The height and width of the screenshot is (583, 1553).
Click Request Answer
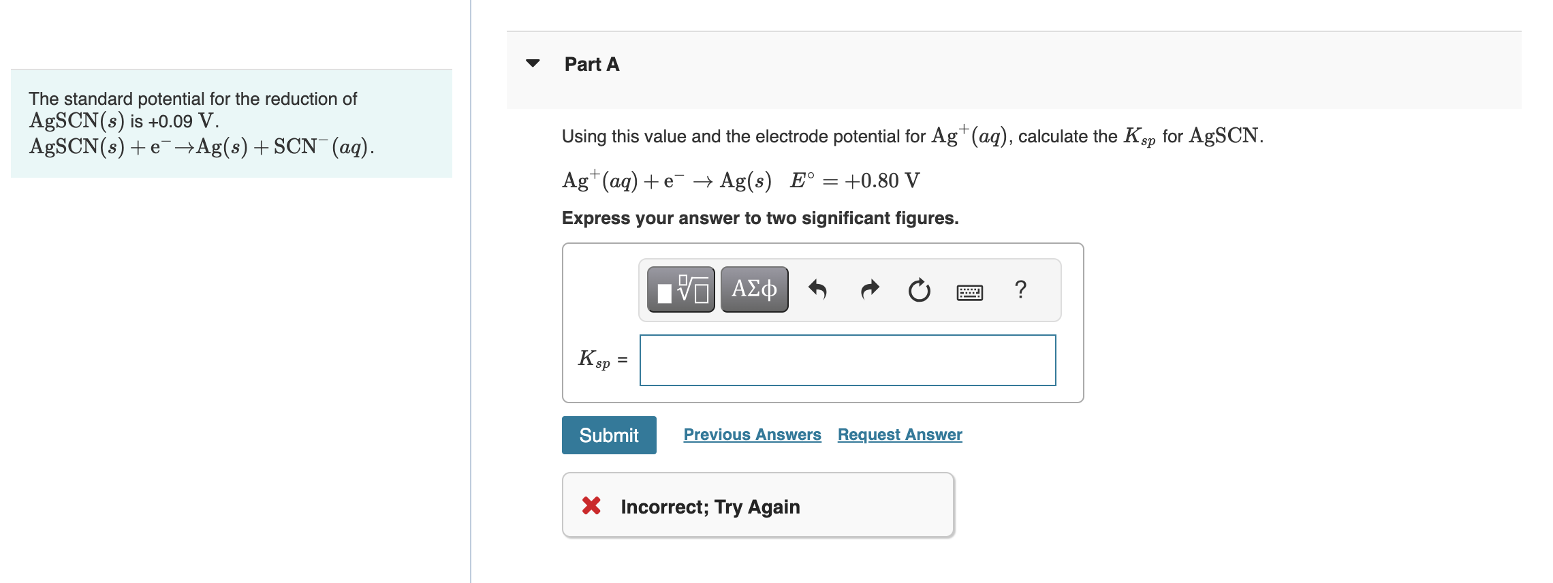[x=898, y=434]
